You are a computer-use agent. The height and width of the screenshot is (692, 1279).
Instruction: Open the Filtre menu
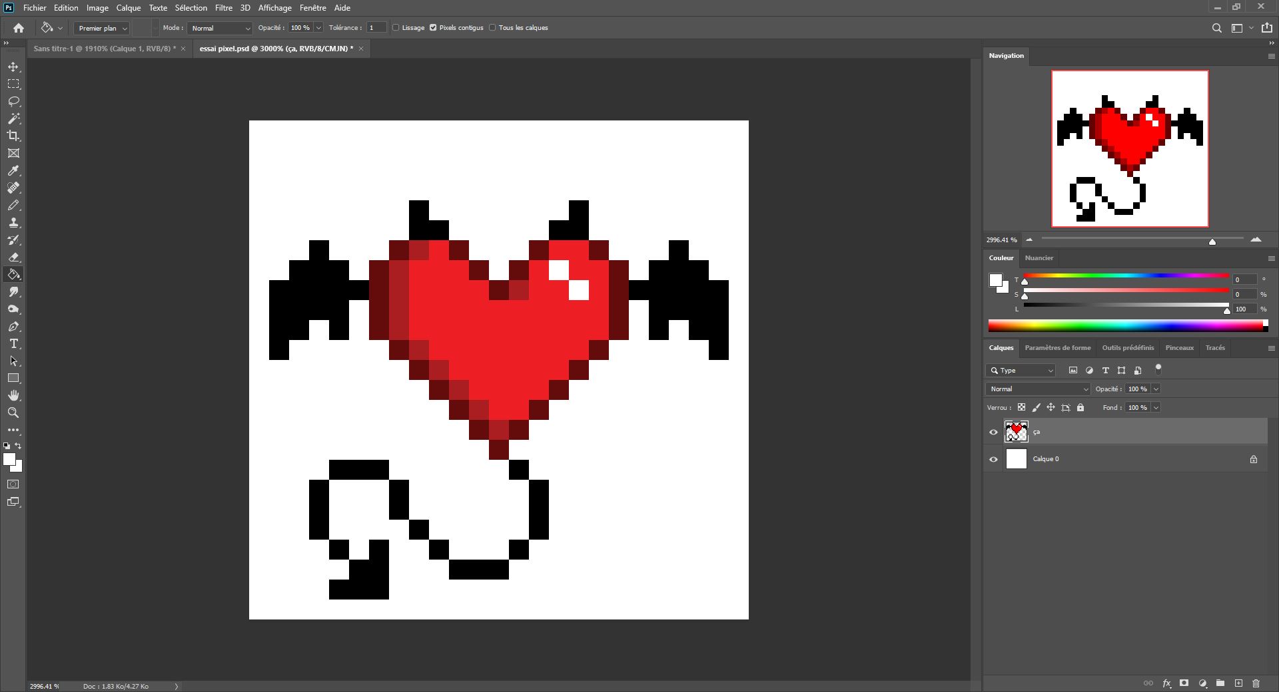coord(223,8)
